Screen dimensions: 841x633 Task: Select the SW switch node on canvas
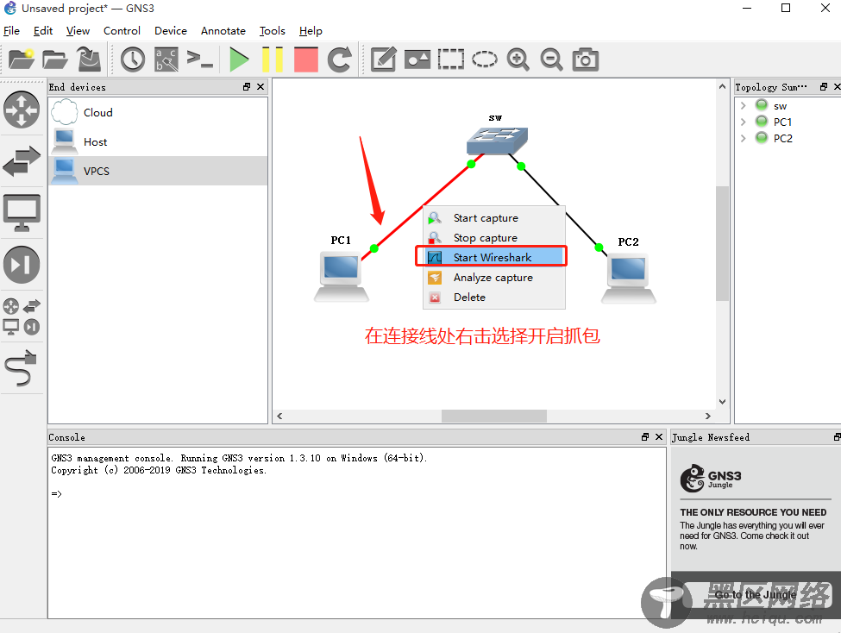497,141
